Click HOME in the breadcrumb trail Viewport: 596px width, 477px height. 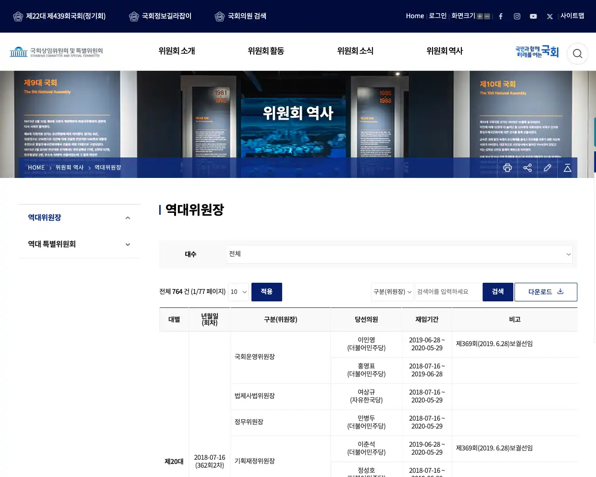pos(36,168)
